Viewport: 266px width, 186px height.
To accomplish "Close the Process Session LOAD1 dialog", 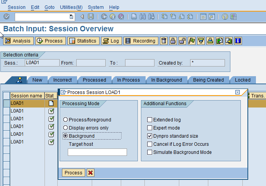I will pos(237,92).
